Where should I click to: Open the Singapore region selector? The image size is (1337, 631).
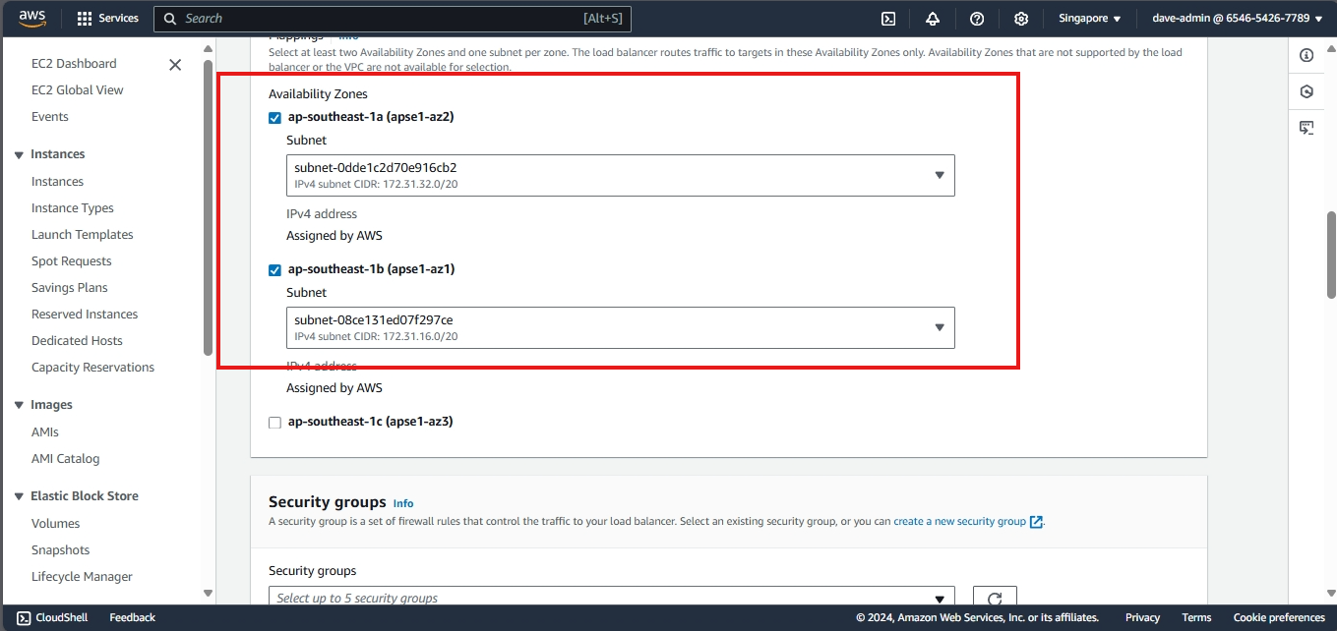tap(1089, 19)
